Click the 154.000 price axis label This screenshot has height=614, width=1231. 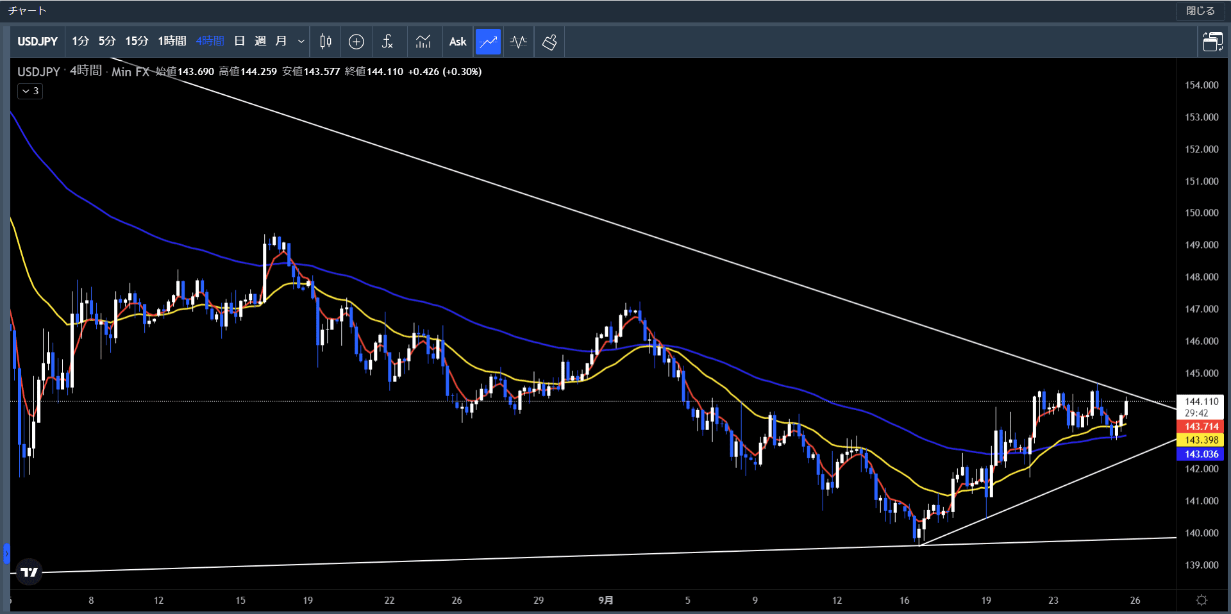click(x=1202, y=85)
